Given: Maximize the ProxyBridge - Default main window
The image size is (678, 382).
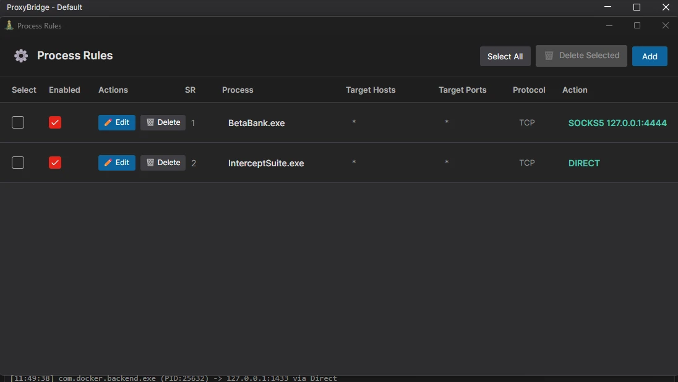Looking at the screenshot, I should pos(637,7).
